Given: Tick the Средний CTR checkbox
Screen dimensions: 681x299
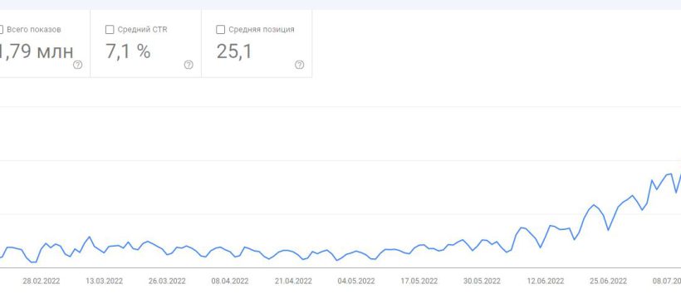Looking at the screenshot, I should 110,30.
